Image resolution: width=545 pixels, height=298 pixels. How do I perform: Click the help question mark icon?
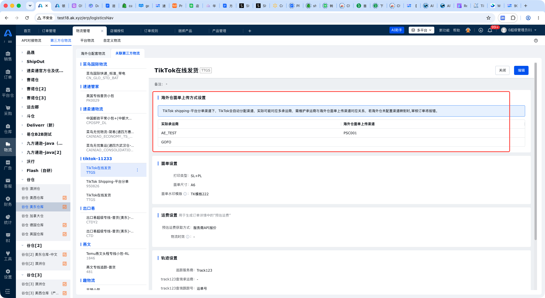click(x=536, y=41)
